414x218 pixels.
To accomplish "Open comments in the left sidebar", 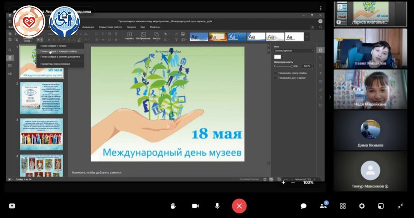I will tap(10, 65).
